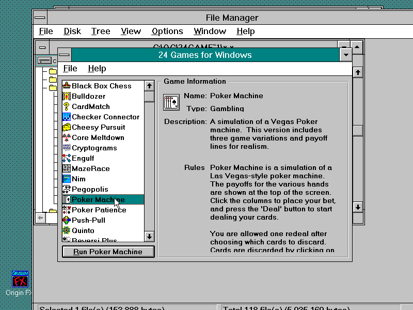The image size is (413, 310).
Task: Click the second folder icon in File Manager tree
Action: [x=53, y=80]
